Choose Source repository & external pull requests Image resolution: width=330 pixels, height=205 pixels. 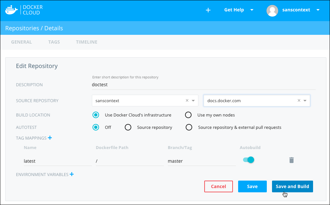click(189, 127)
